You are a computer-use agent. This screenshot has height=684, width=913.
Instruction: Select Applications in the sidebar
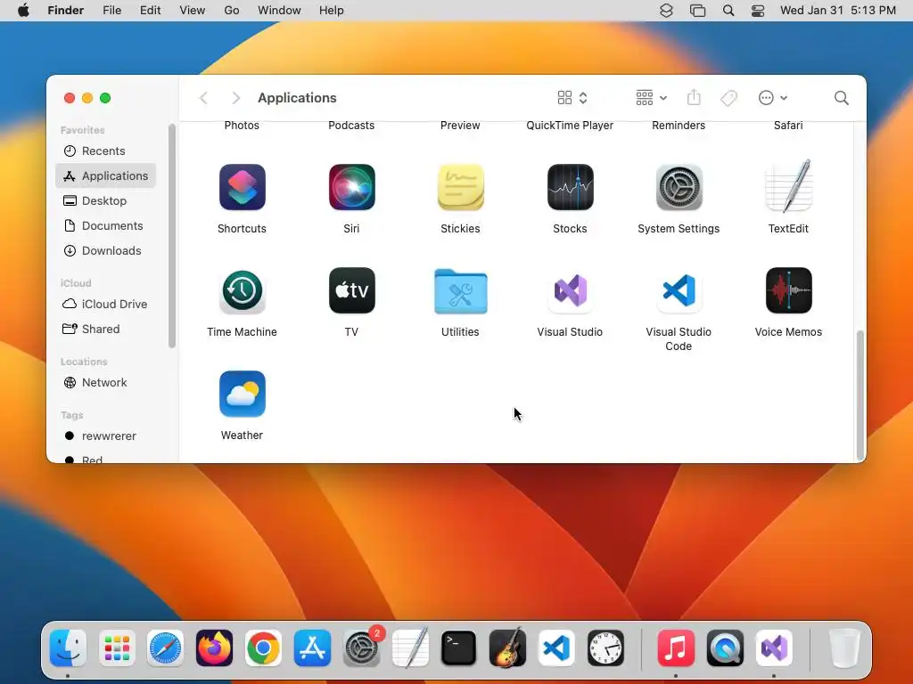(x=106, y=175)
